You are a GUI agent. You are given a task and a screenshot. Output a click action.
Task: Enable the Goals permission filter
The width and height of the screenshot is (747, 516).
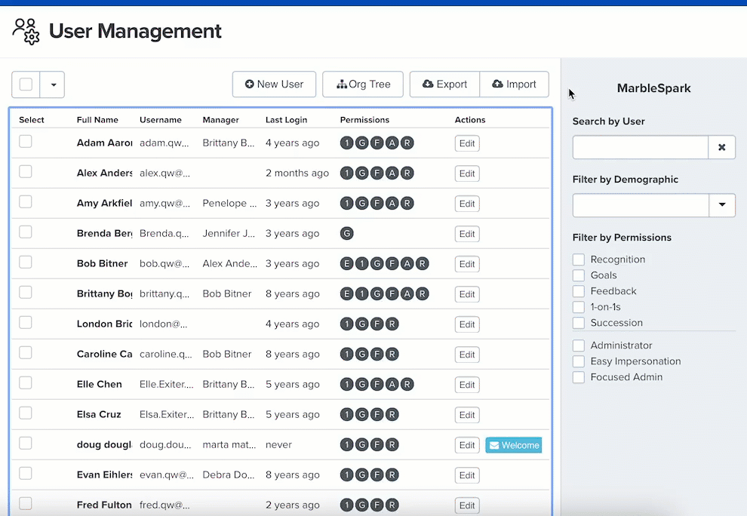(578, 275)
